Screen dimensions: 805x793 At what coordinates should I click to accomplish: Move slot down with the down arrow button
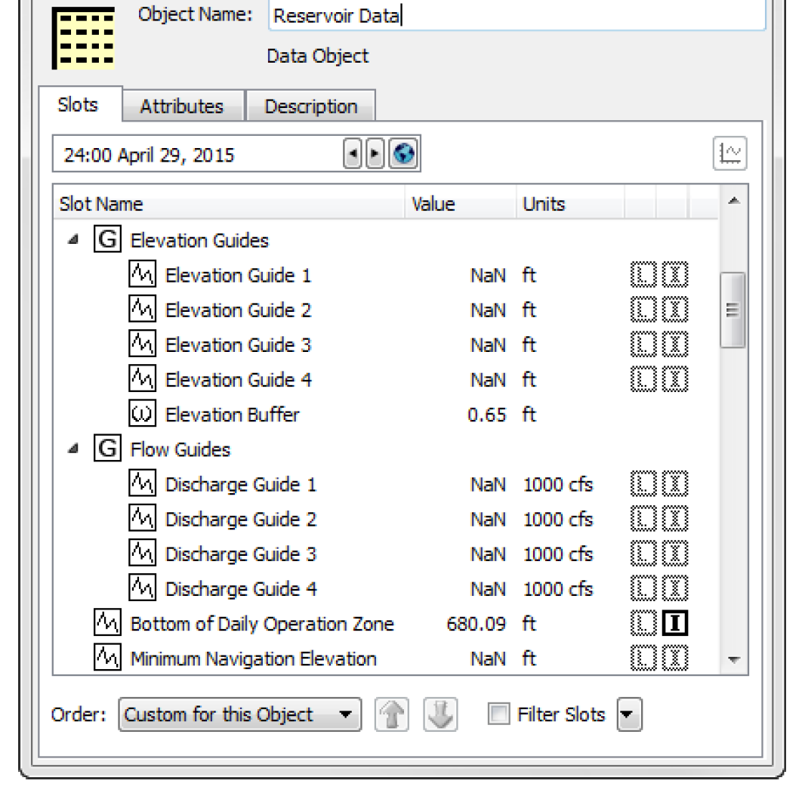(440, 714)
